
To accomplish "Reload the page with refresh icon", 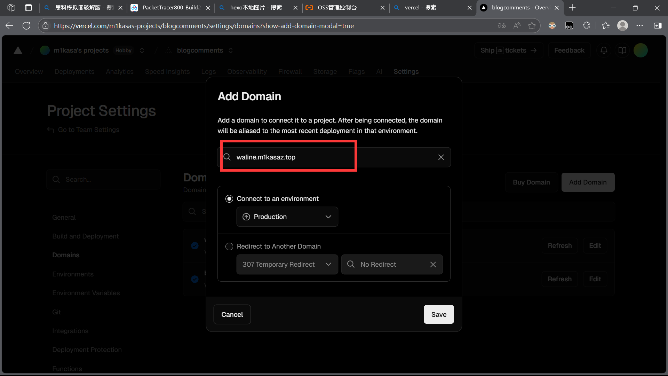I will 26,26.
